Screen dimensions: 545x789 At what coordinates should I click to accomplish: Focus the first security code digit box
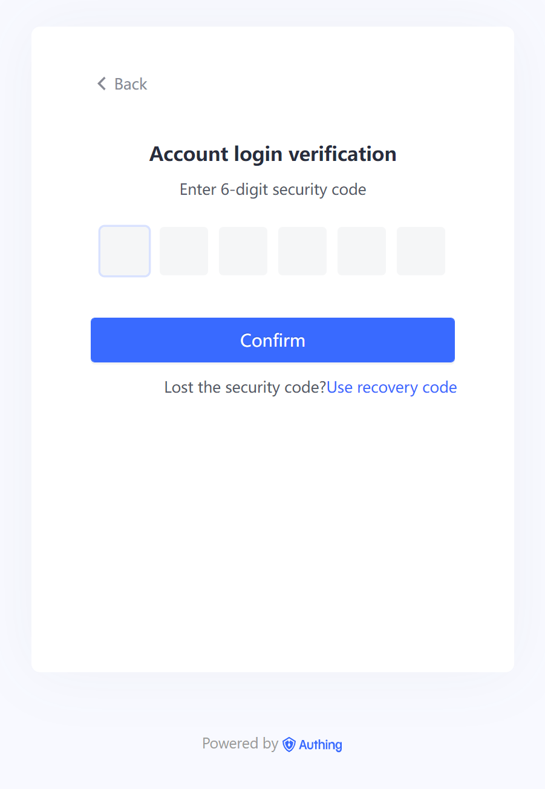tap(125, 251)
